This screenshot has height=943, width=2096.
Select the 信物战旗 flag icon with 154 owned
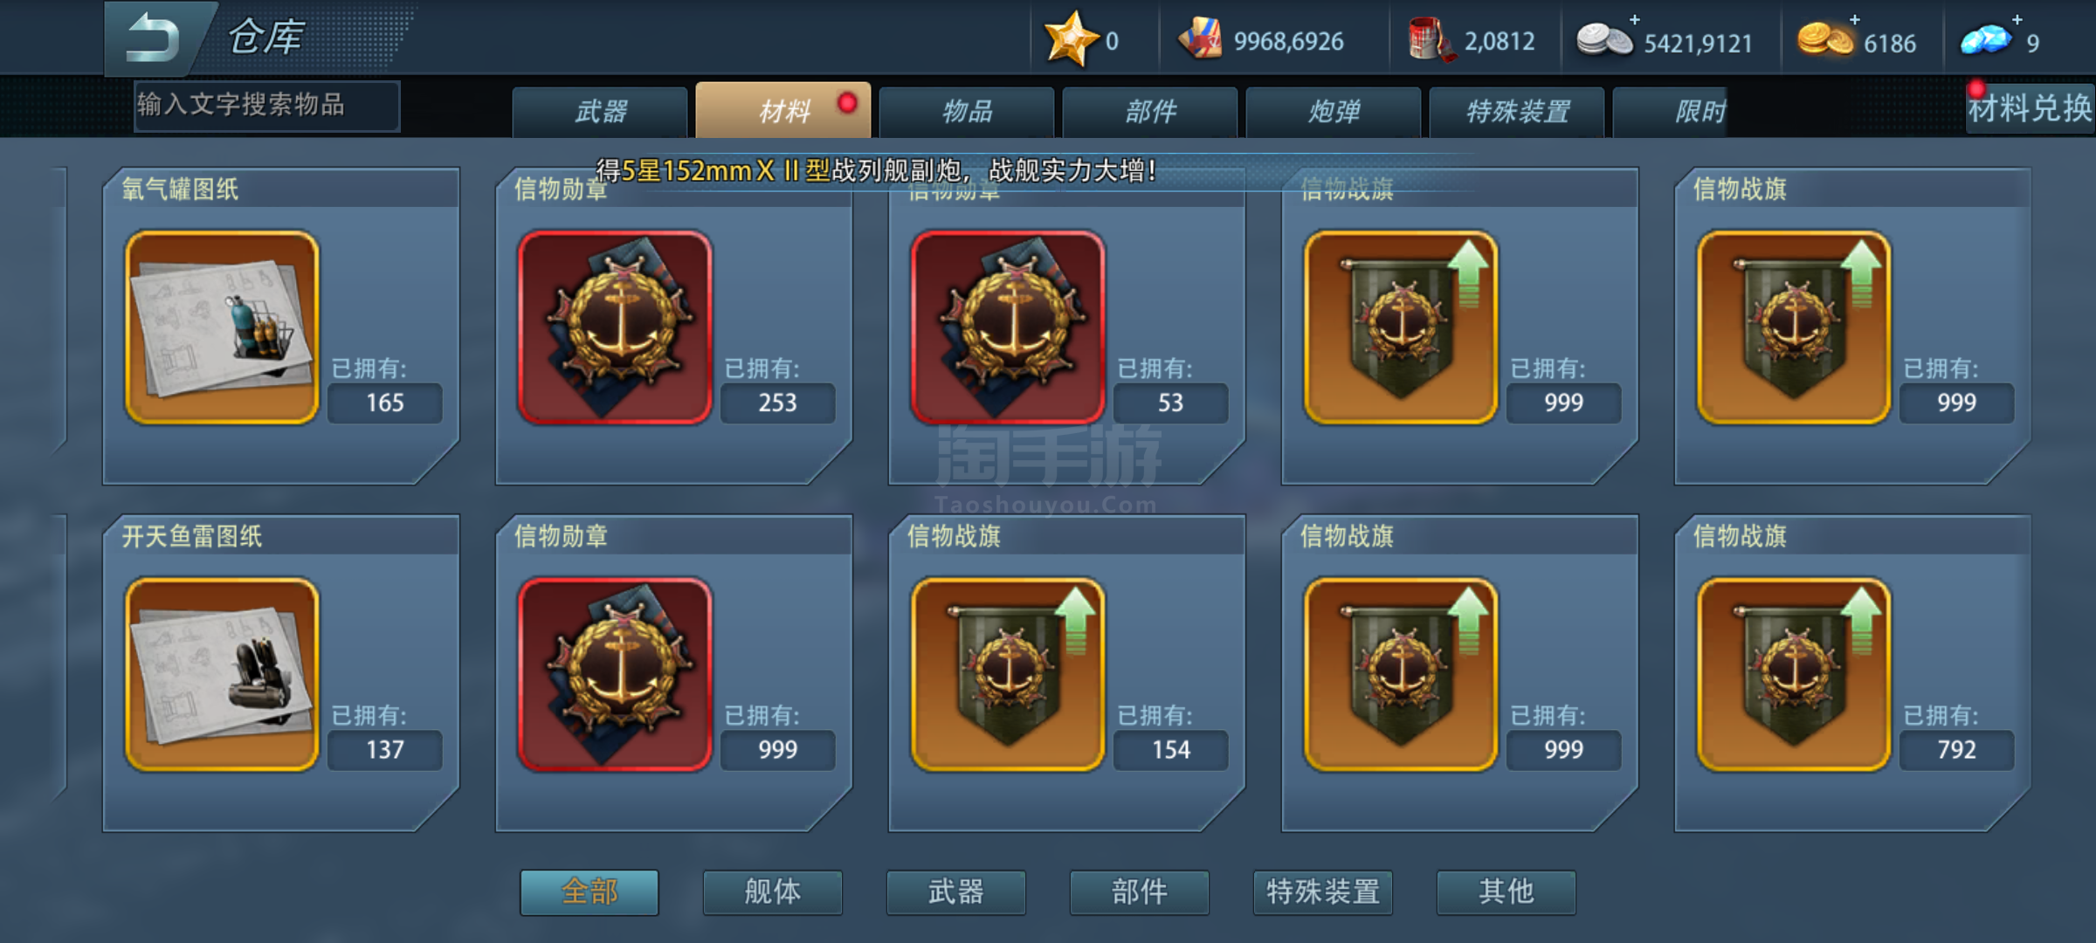point(1008,674)
